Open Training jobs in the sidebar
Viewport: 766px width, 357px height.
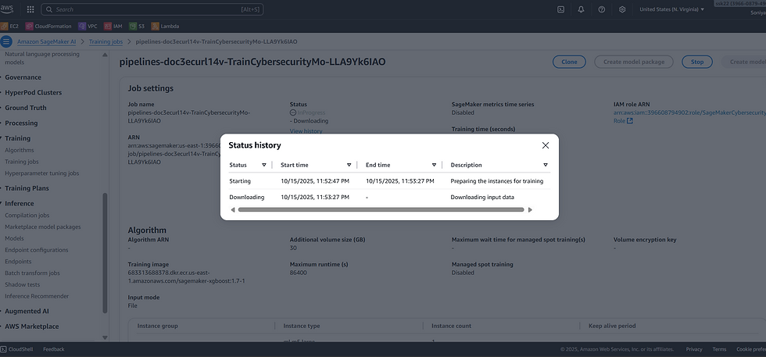(22, 162)
